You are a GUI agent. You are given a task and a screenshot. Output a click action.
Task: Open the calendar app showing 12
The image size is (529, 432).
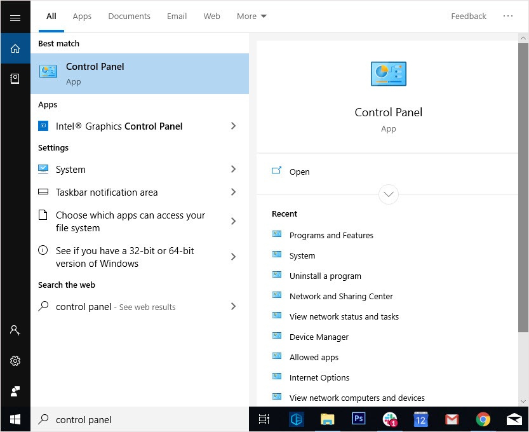click(x=420, y=419)
